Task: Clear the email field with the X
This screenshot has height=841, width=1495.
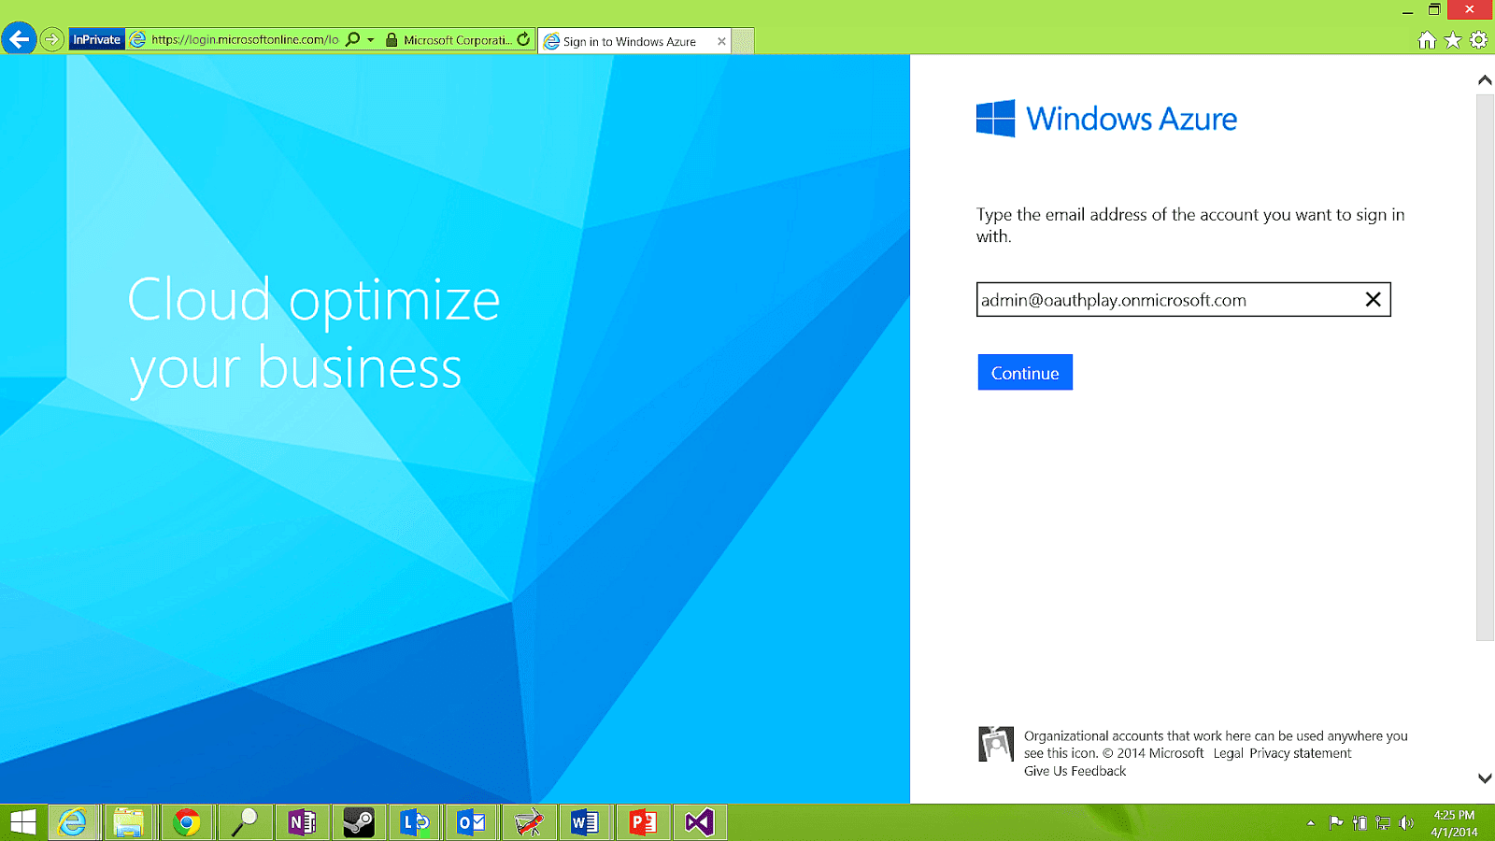Action: [1373, 299]
